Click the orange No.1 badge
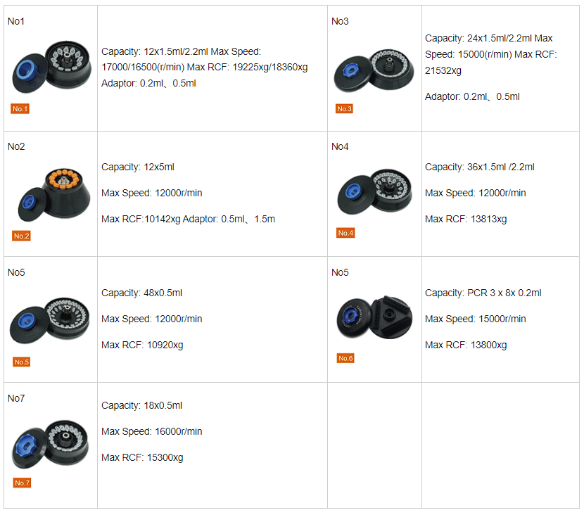The height and width of the screenshot is (515, 584). [20, 109]
